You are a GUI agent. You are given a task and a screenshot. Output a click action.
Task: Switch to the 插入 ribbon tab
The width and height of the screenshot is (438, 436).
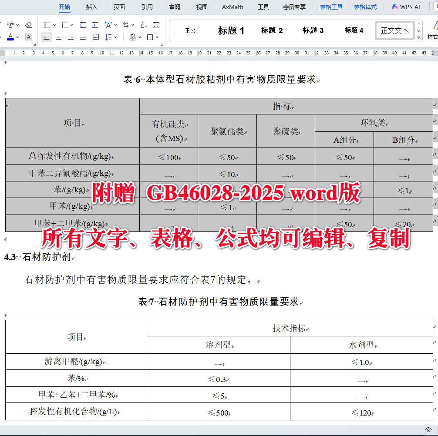pyautogui.click(x=91, y=7)
